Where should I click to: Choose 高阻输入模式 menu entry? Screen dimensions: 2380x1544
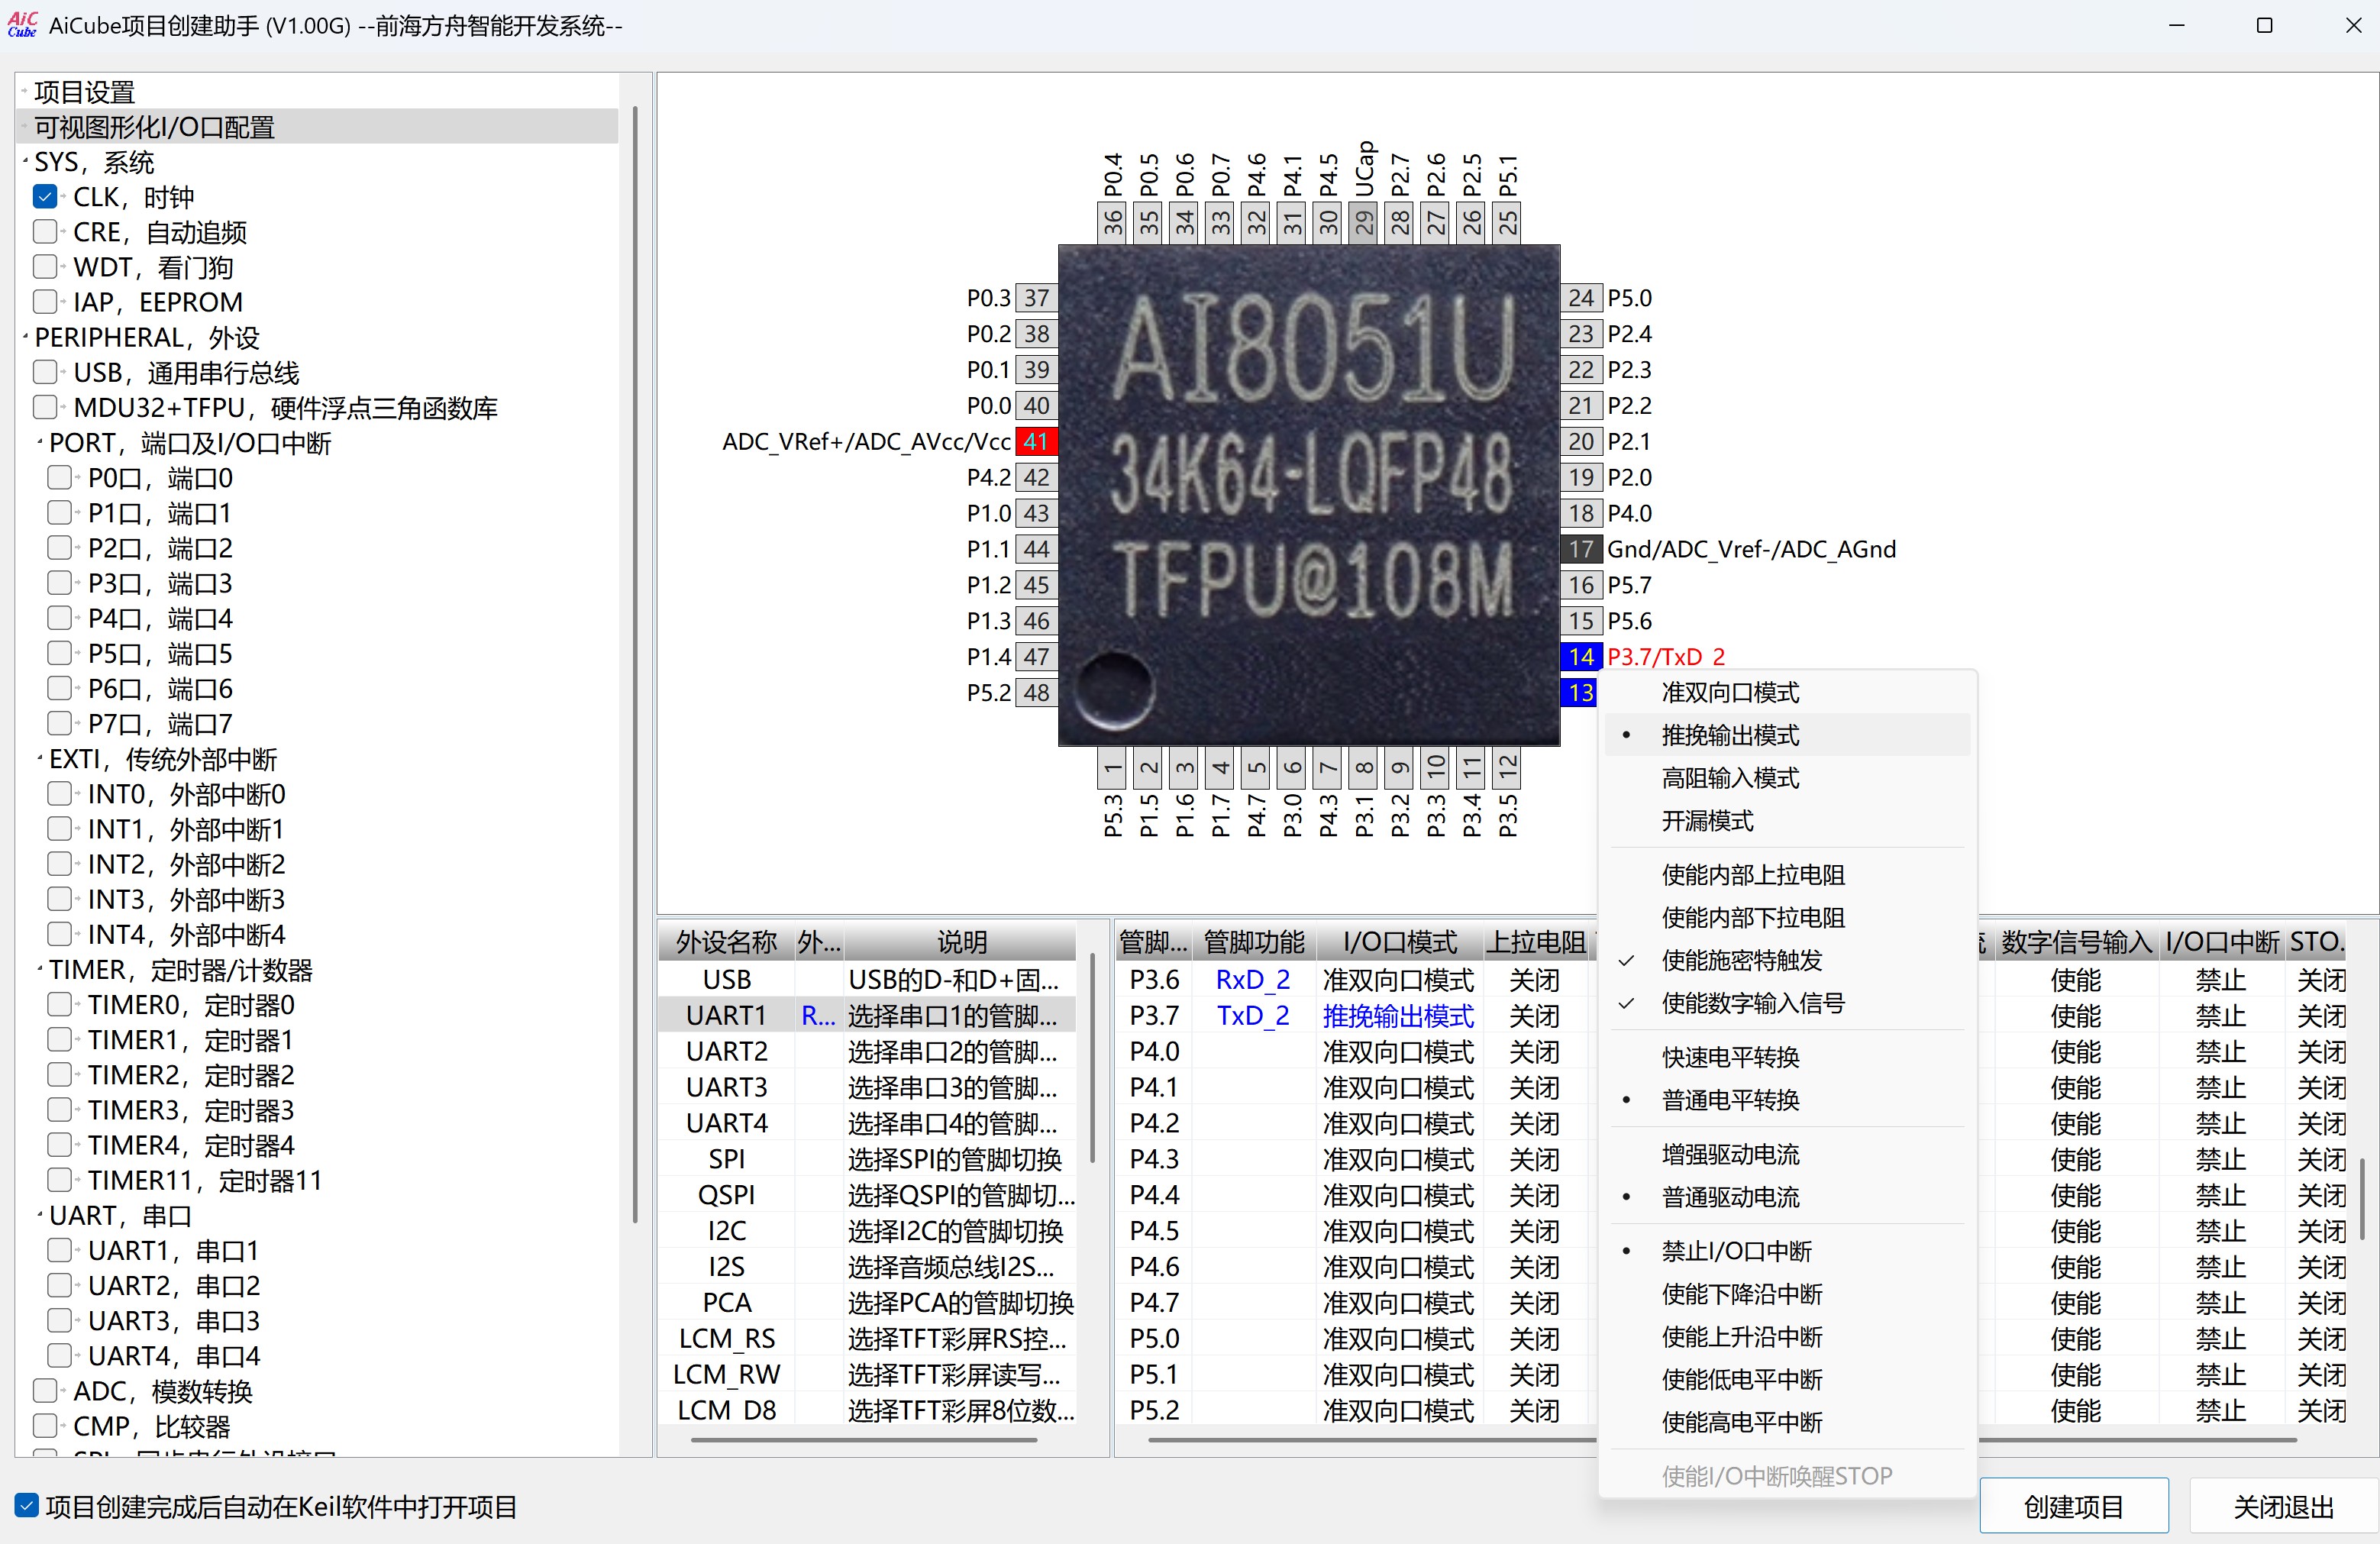(x=1787, y=778)
